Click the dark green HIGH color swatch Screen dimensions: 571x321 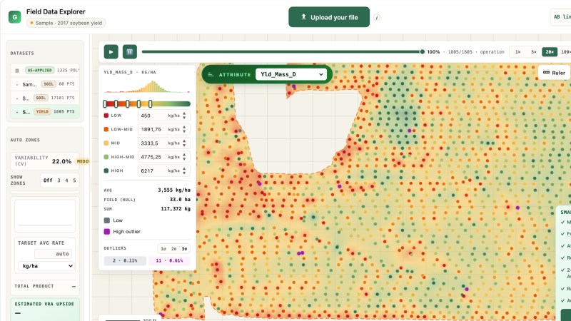[x=106, y=170]
